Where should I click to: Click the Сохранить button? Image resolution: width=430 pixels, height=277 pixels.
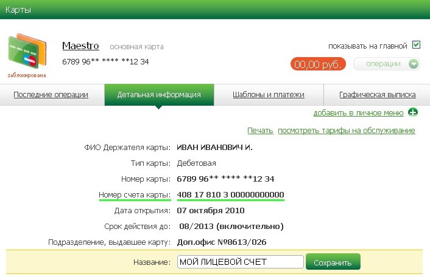click(x=333, y=262)
